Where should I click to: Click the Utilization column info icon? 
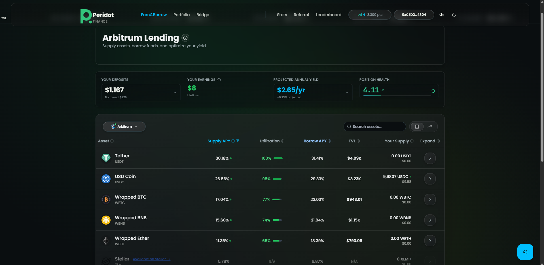point(283,141)
